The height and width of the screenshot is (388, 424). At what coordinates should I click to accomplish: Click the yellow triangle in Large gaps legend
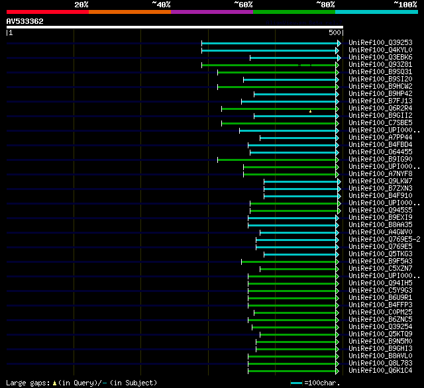click(x=54, y=383)
